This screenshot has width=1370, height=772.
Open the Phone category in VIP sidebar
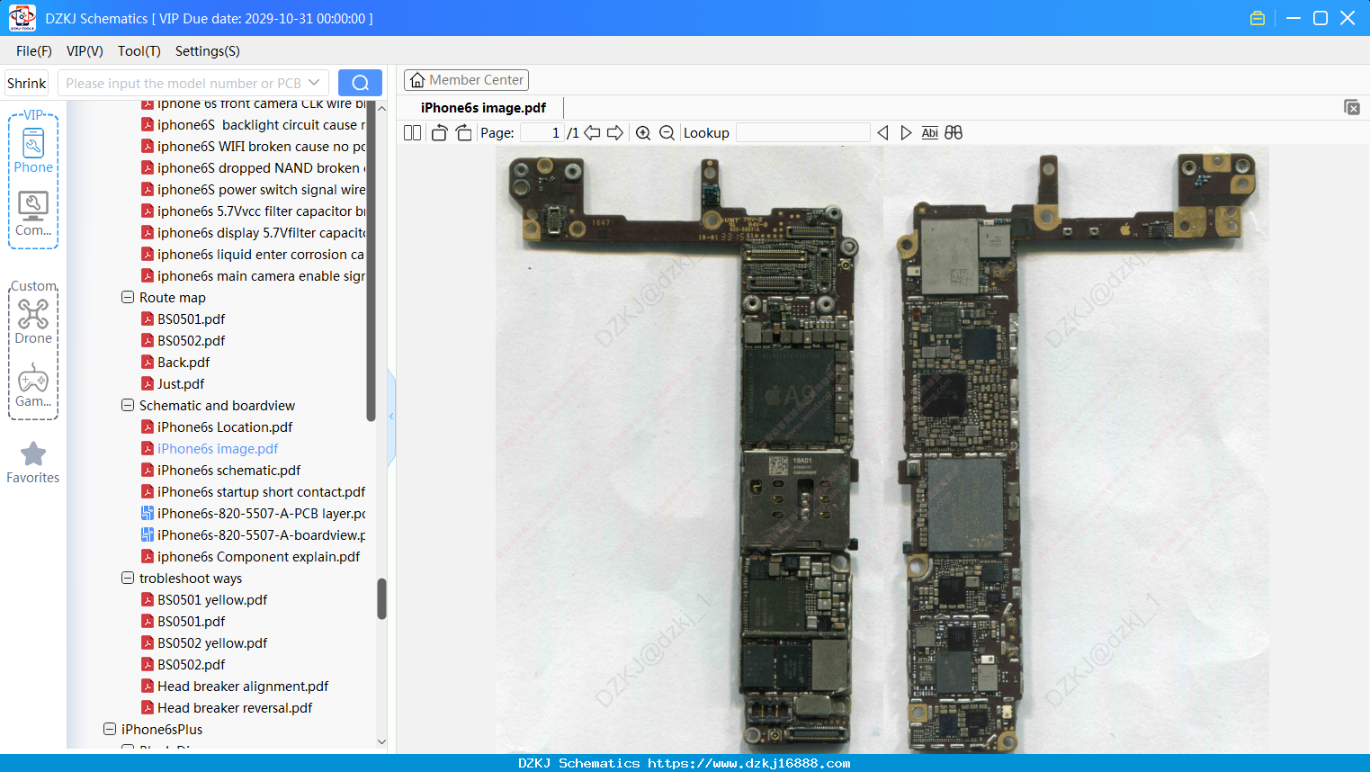click(x=33, y=150)
